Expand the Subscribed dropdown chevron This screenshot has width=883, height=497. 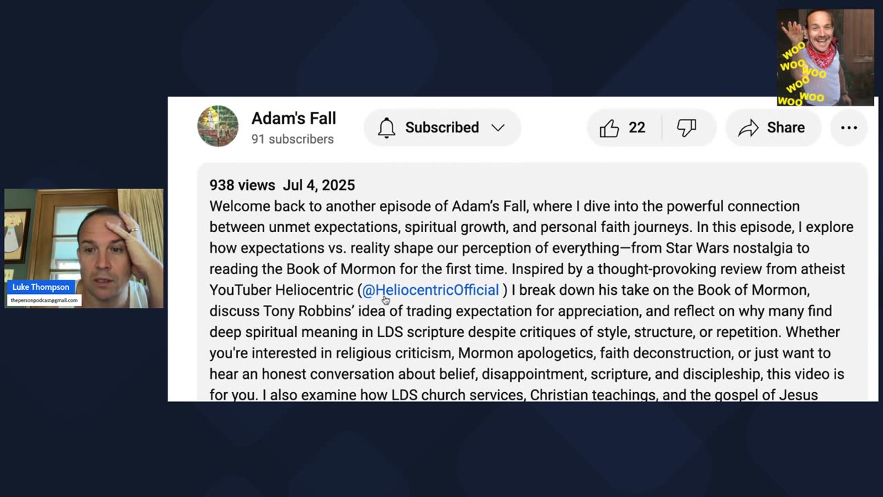click(x=498, y=128)
